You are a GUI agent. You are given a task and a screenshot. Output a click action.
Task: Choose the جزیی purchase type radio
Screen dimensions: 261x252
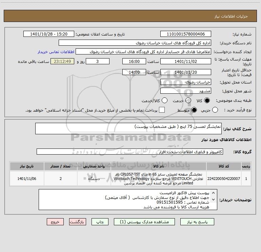point(215,110)
